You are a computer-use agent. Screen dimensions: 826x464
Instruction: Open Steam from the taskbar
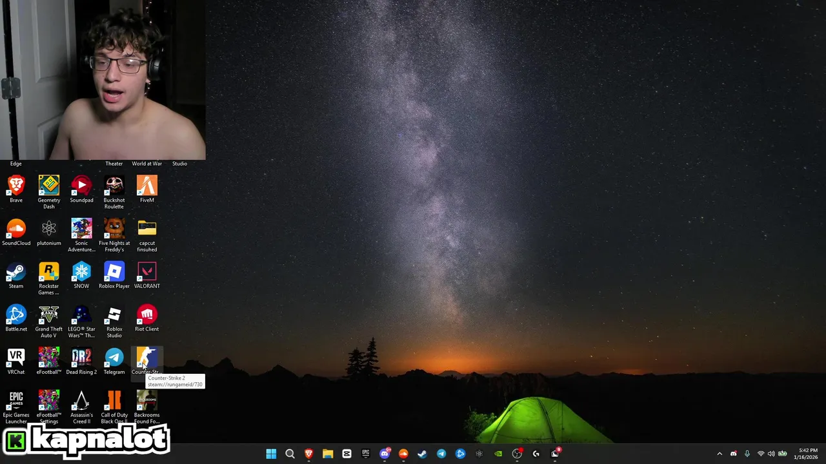click(422, 454)
